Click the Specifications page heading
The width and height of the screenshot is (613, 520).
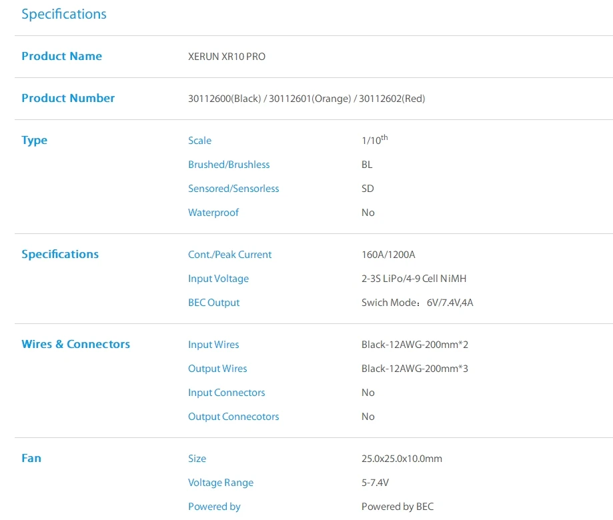click(64, 14)
